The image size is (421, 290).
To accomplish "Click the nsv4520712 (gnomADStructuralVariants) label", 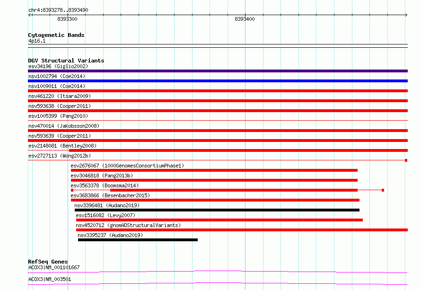I will tap(128, 225).
